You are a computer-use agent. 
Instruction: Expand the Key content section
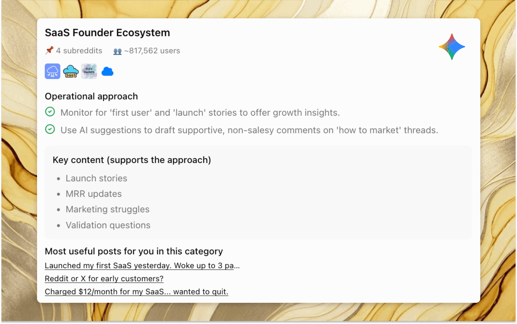coord(132,160)
